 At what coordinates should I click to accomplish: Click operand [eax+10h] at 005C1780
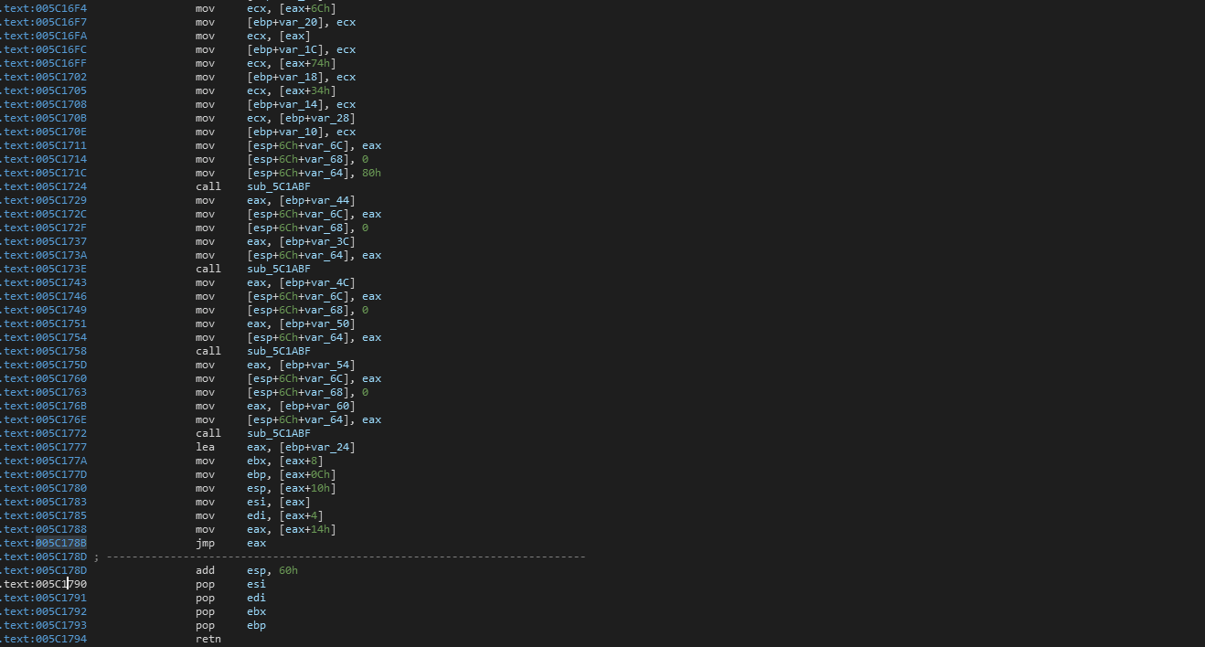308,488
